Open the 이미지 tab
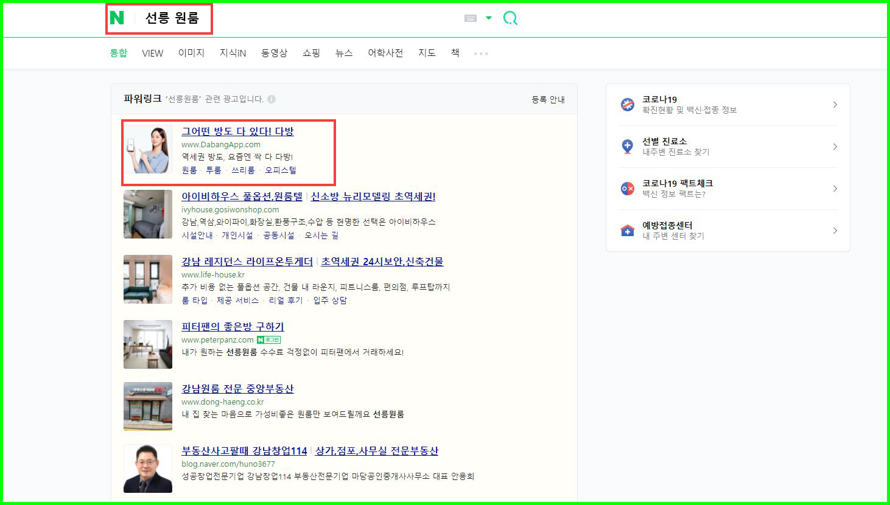 [191, 53]
